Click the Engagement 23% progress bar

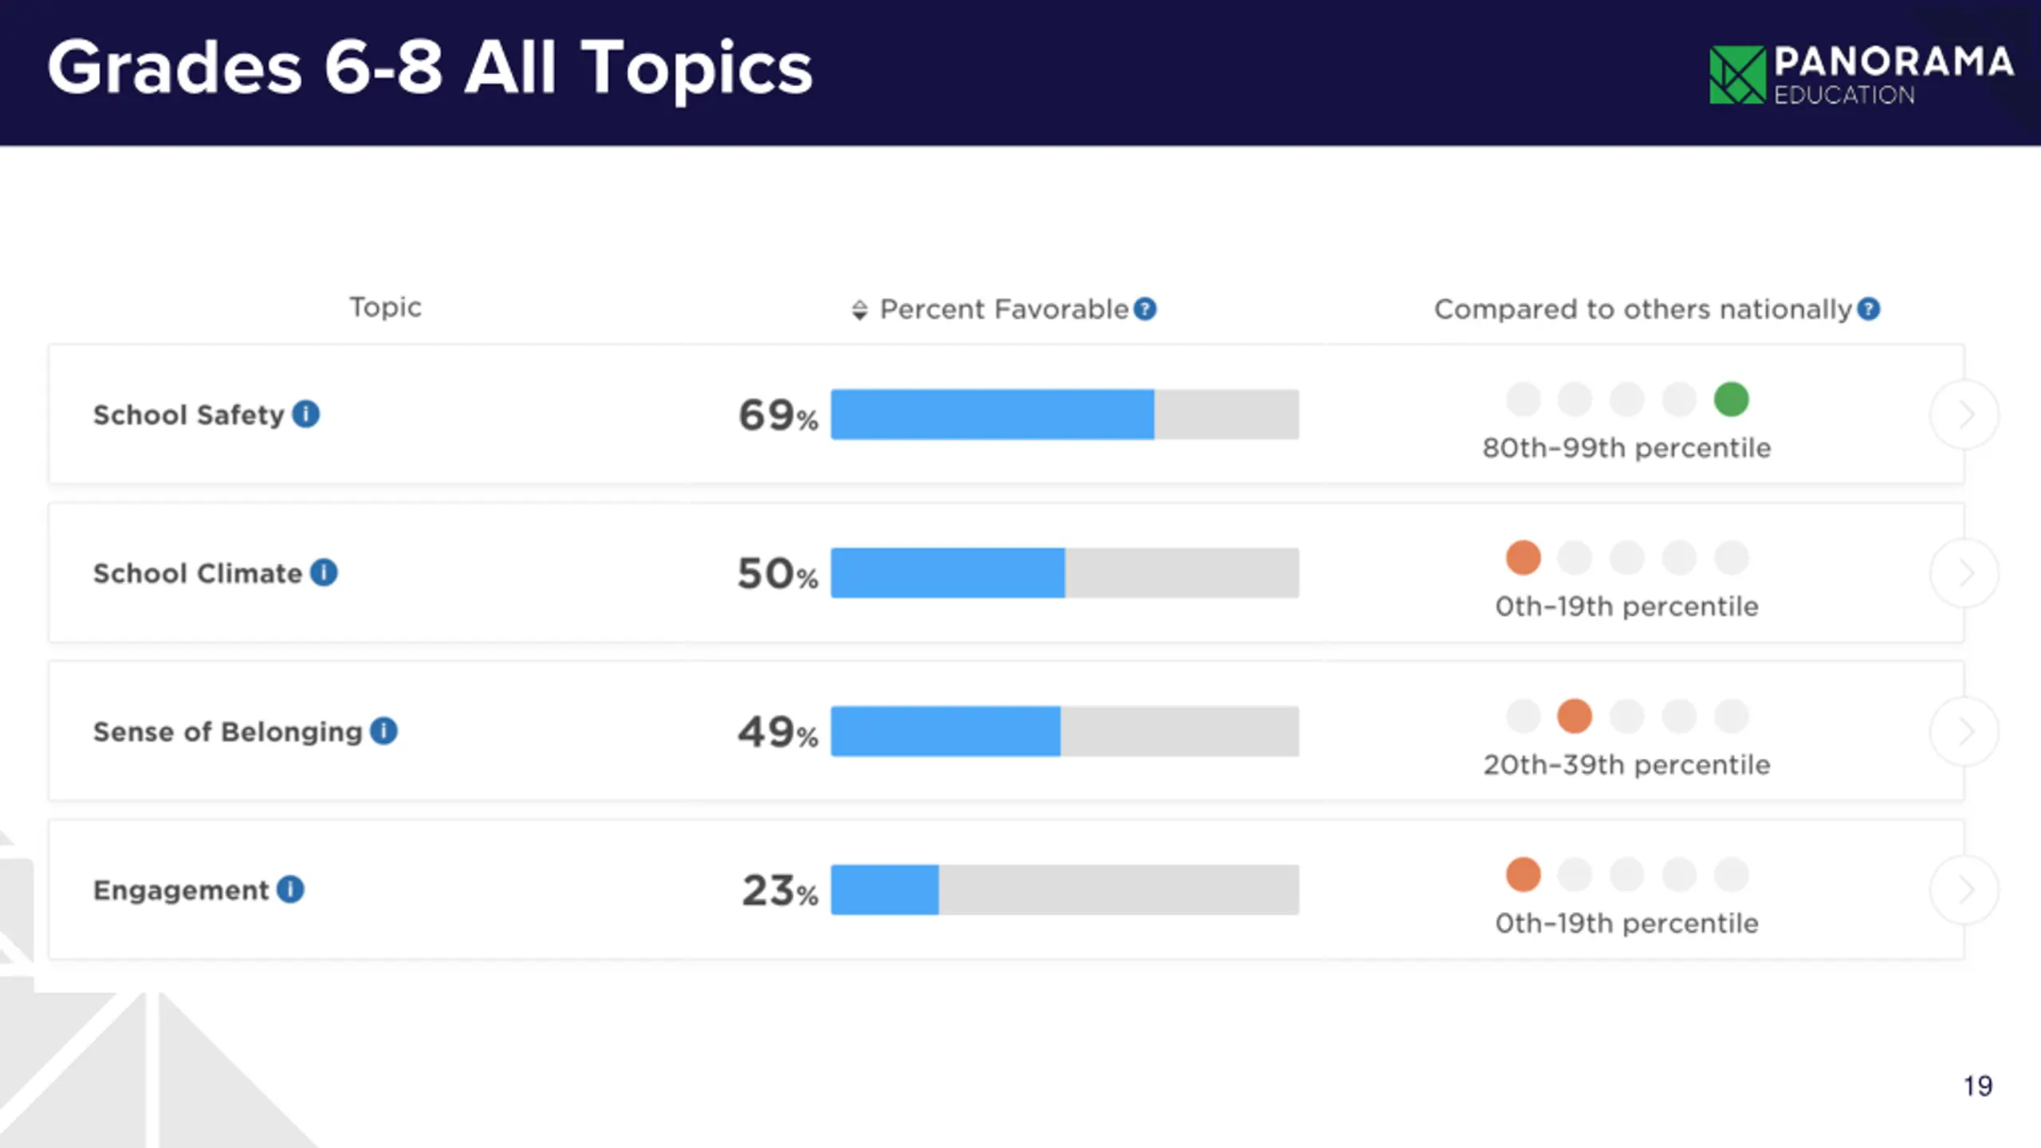[1064, 890]
